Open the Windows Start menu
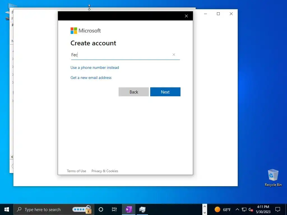The height and width of the screenshot is (215, 287). 7,209
